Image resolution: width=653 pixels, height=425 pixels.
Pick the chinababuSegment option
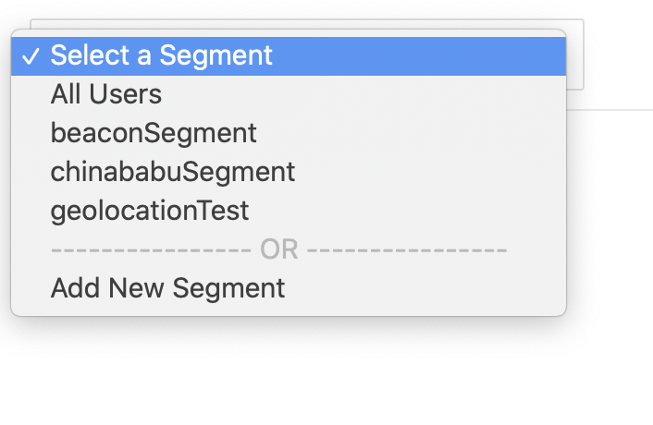173,172
